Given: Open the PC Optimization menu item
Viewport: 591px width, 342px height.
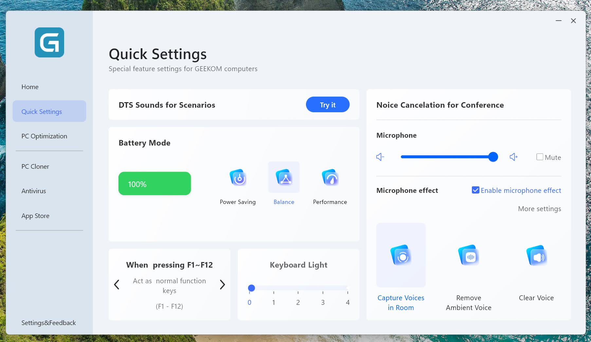Looking at the screenshot, I should (44, 136).
